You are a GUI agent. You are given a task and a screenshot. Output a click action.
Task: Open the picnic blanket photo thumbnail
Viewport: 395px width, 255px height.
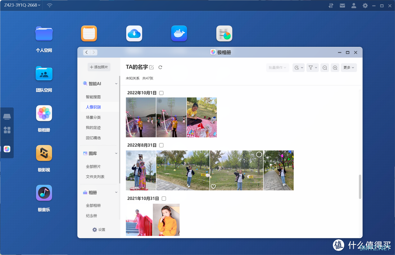pyautogui.click(x=202, y=117)
